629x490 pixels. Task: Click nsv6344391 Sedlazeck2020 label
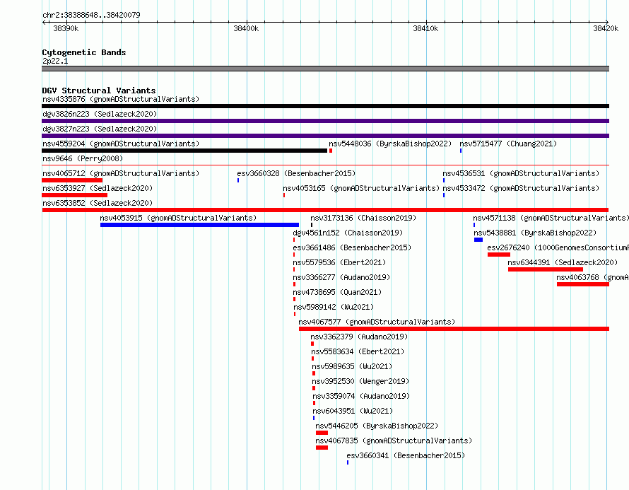coord(563,262)
